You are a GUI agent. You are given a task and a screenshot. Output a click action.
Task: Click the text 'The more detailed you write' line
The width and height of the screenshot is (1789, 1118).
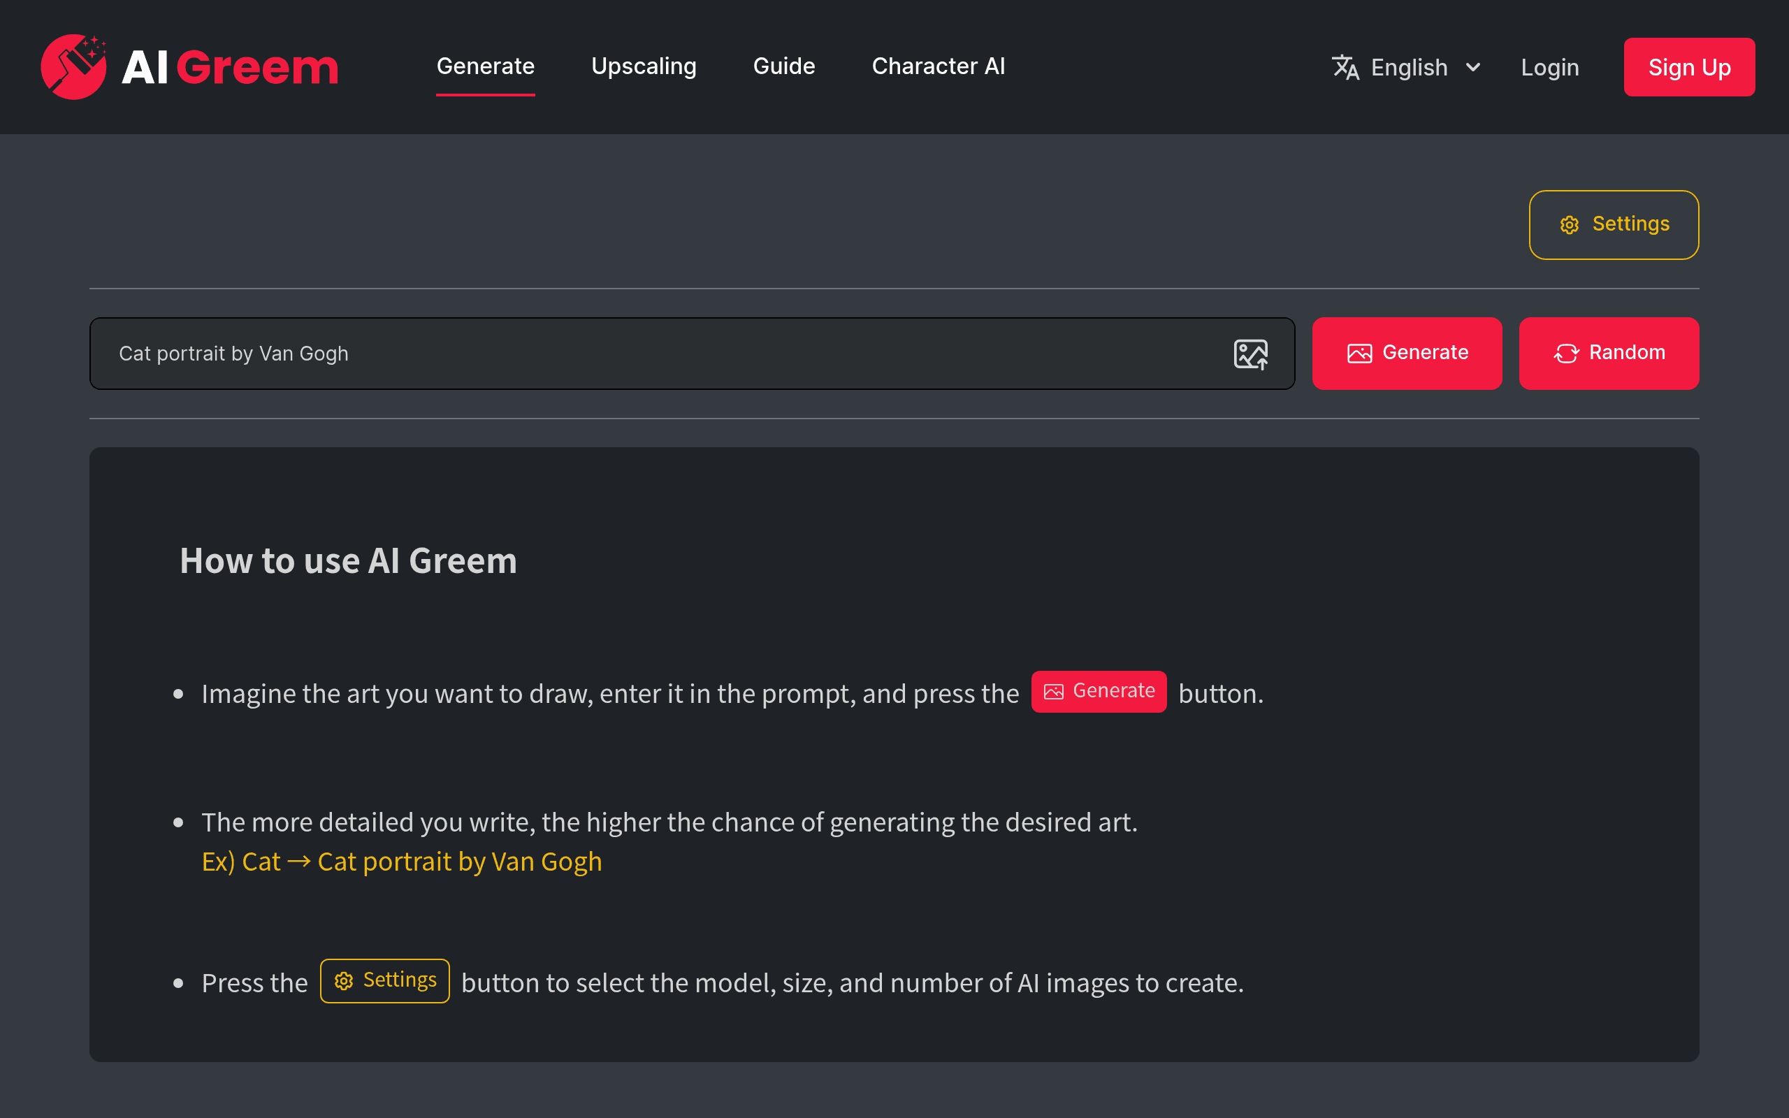pos(669,822)
